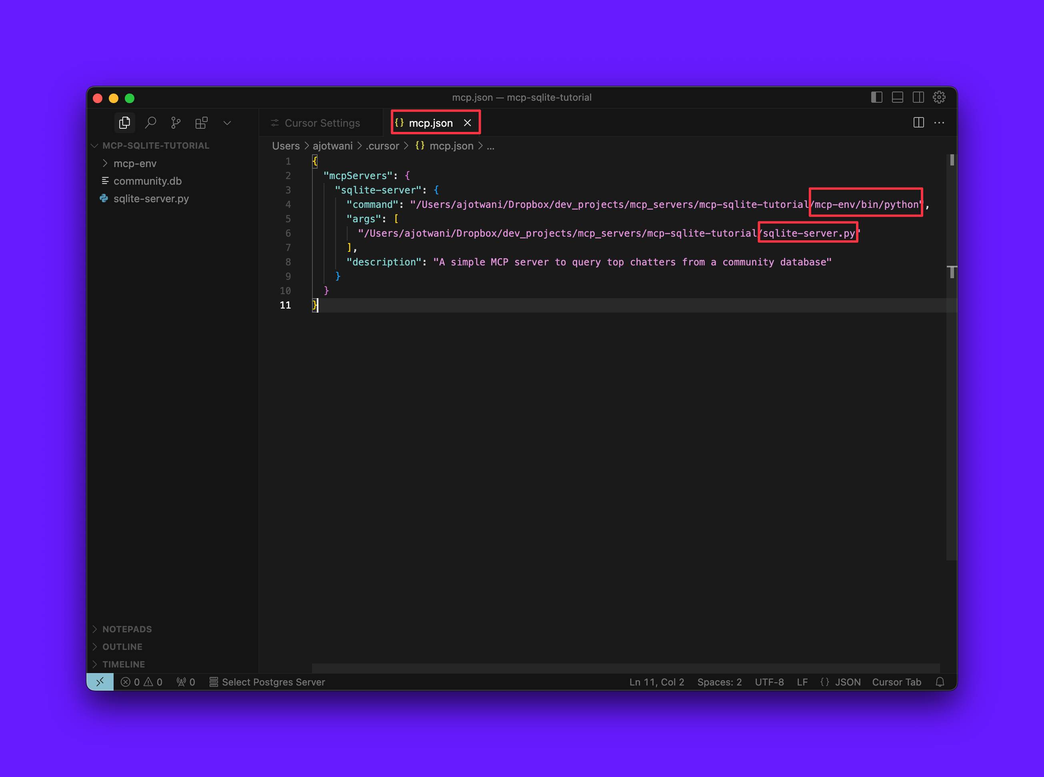Expand the NOTEPADS section
This screenshot has height=777, width=1044.
(127, 629)
